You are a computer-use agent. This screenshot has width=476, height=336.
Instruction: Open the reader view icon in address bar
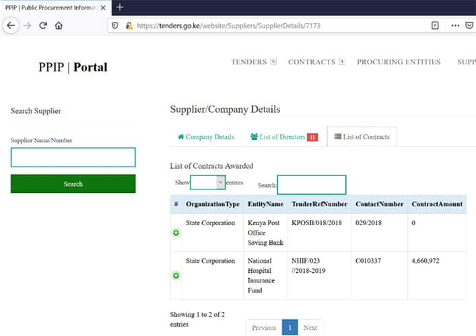pyautogui.click(x=435, y=26)
